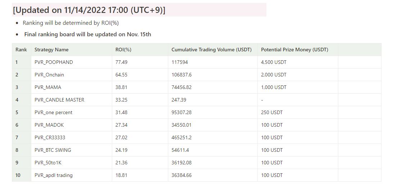This screenshot has width=402, height=192.
Task: Select the PVR_Onchain strategy cell
Action: [x=71, y=75]
